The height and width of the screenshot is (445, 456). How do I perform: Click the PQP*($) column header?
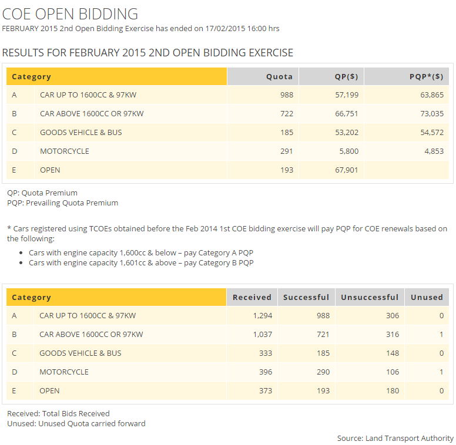[406, 76]
